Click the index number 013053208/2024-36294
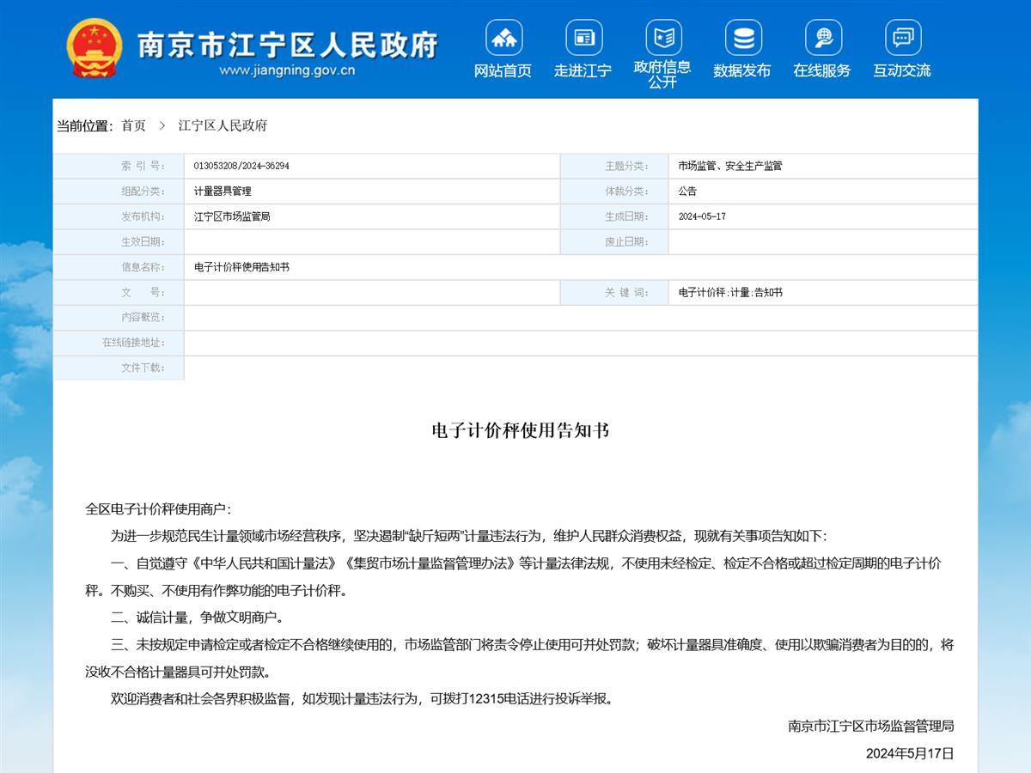The width and height of the screenshot is (1031, 773). pos(241,166)
